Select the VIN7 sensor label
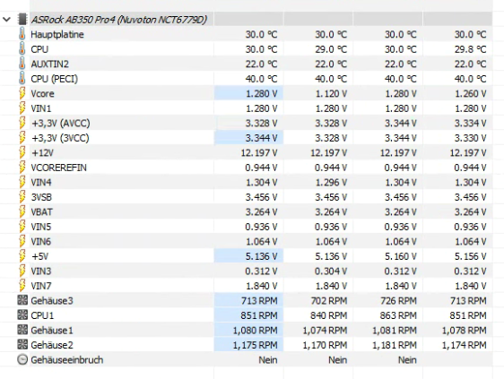504x379 pixels. [x=41, y=286]
